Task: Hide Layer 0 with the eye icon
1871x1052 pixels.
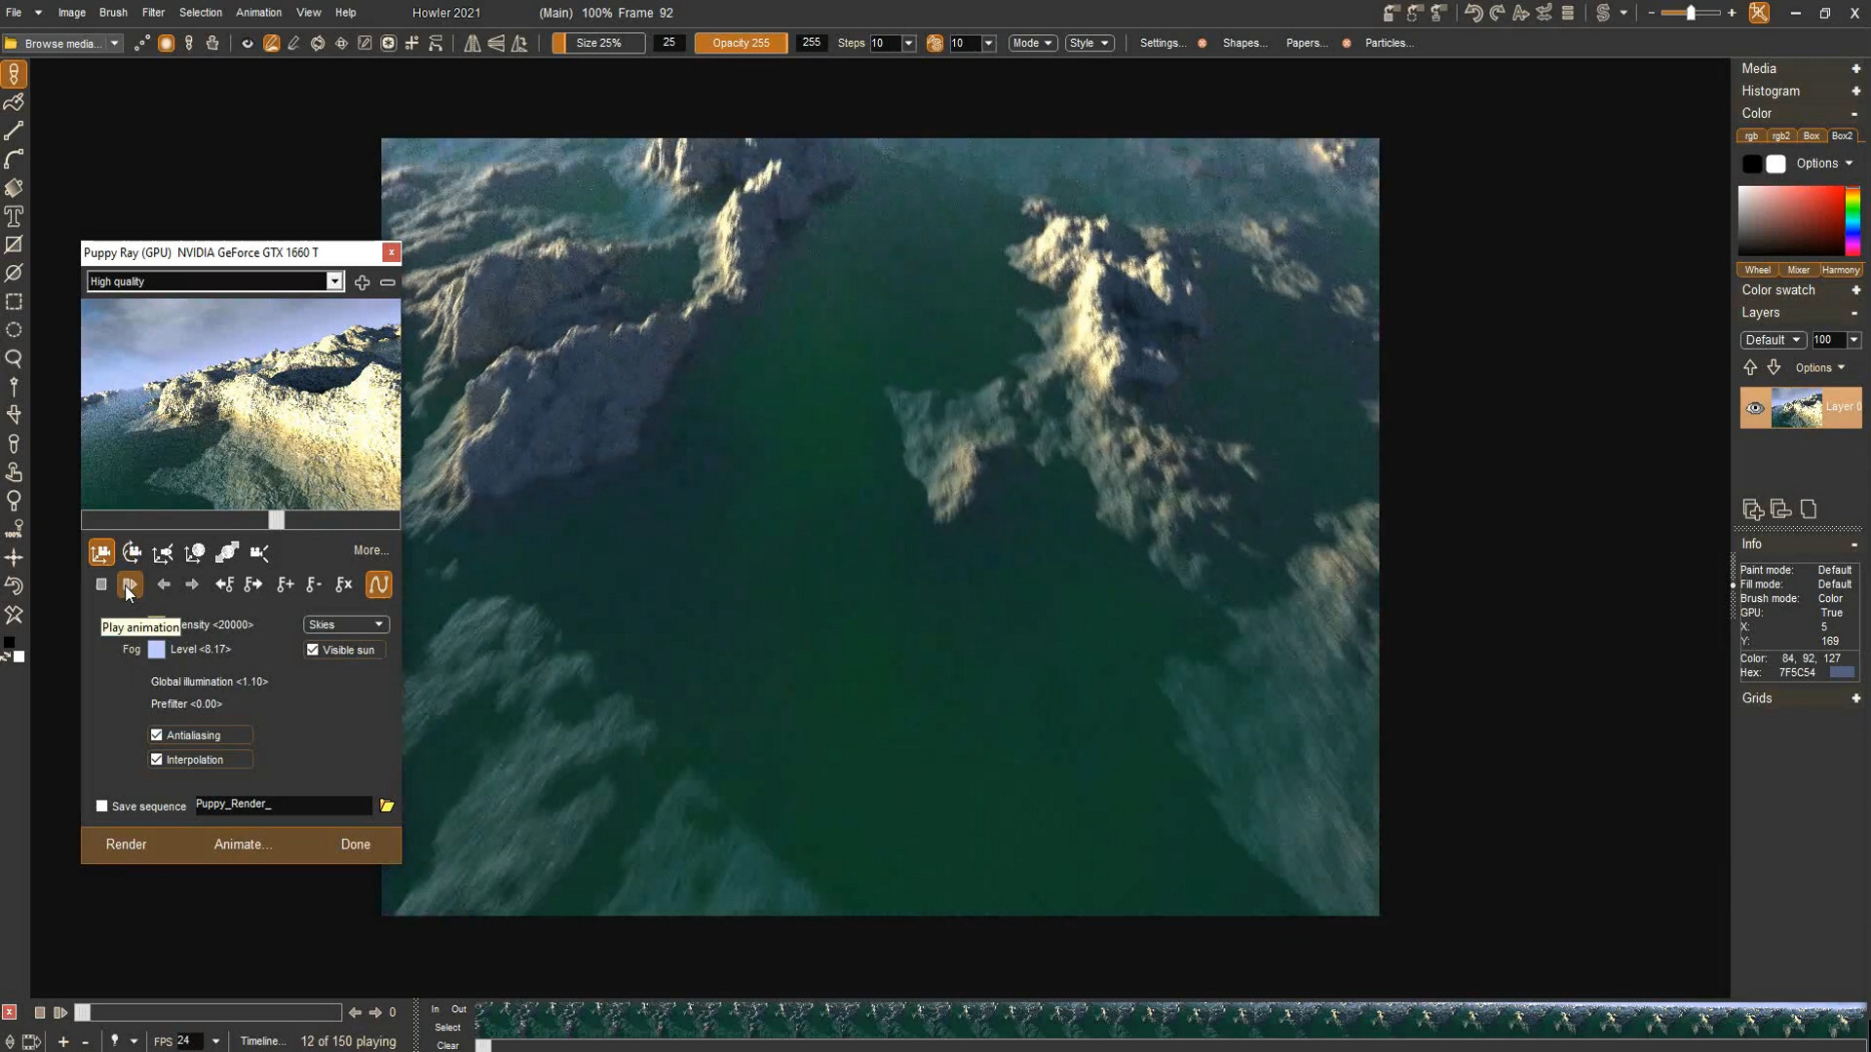Action: coord(1754,408)
